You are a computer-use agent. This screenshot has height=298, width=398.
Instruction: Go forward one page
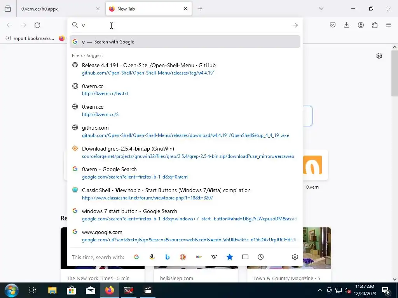(23, 25)
